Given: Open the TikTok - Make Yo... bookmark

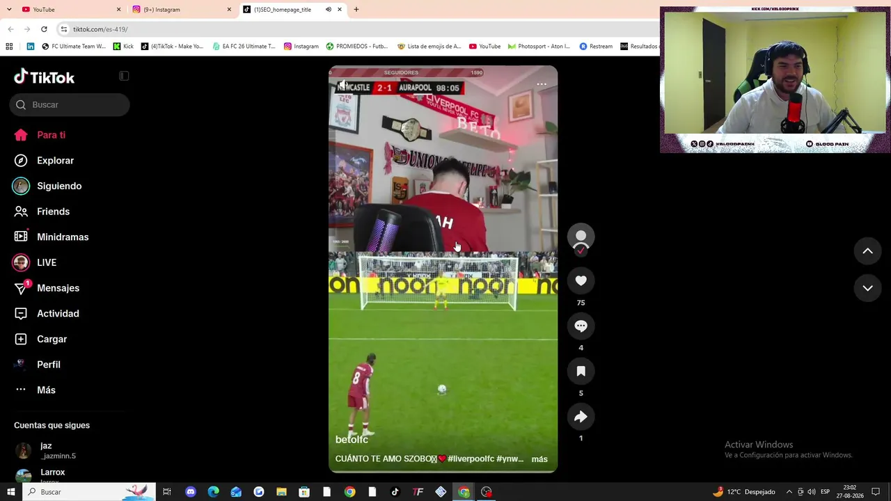Looking at the screenshot, I should [172, 47].
